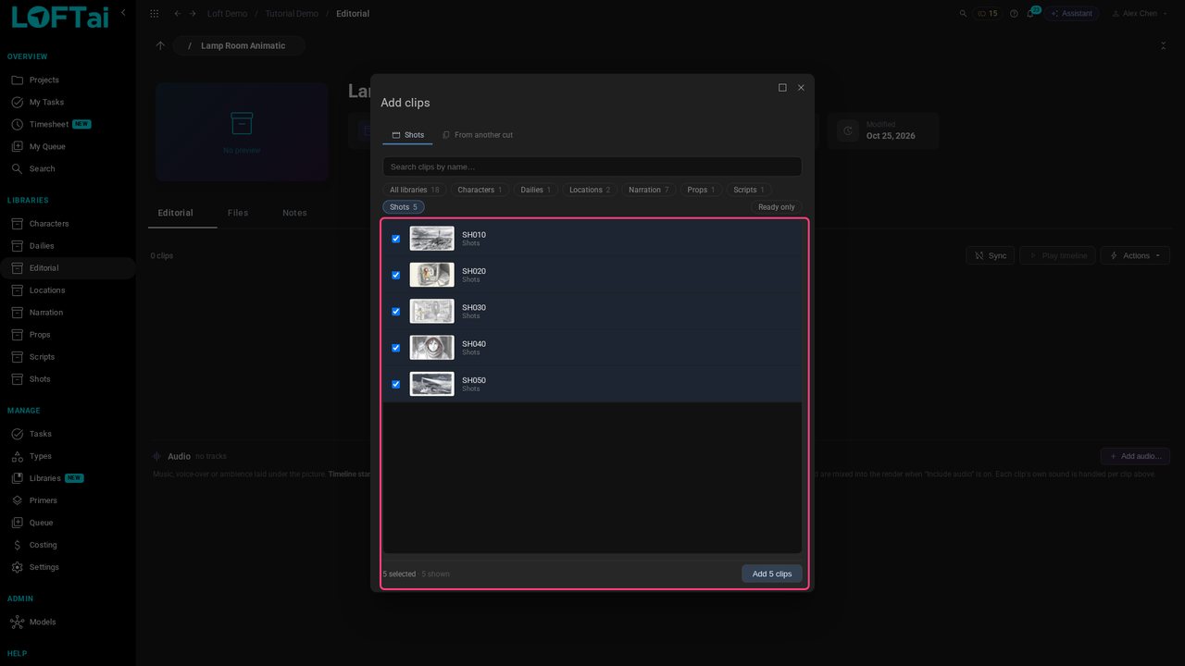The height and width of the screenshot is (666, 1185).
Task: Collapse the page header chevron
Action: 1163,45
